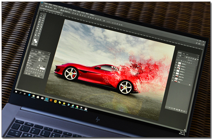Open language dropdown at Character panel bottom
Screen dimensions: 212x139
[30, 74]
